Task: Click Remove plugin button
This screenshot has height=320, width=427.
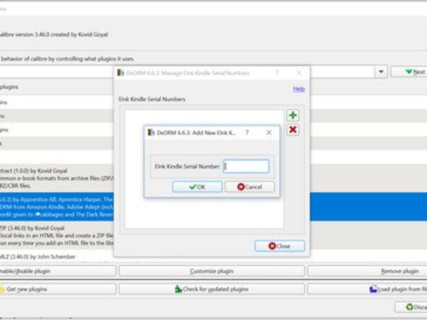Action: click(367, 271)
